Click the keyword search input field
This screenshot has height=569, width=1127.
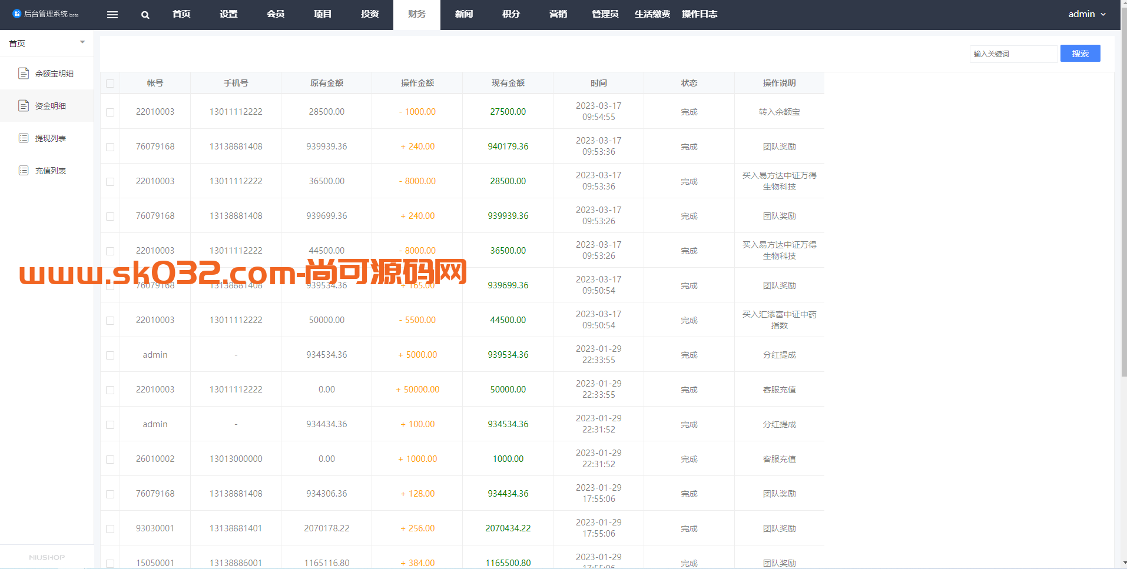[x=1013, y=54]
